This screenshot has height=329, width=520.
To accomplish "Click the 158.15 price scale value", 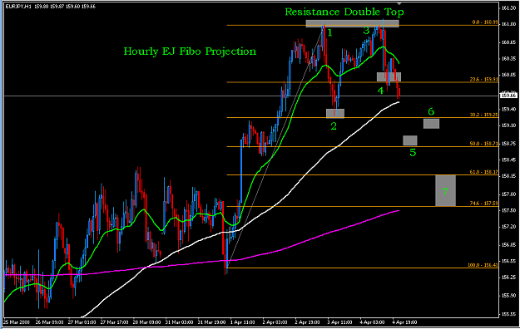I will coord(508,176).
